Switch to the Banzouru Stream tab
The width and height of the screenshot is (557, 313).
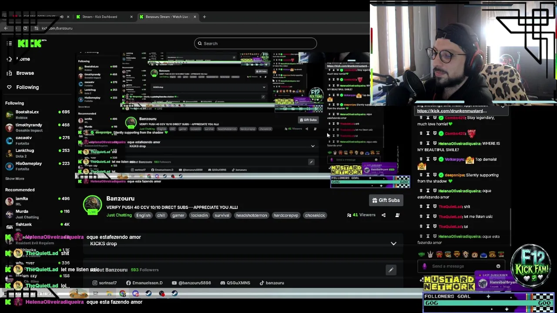168,17
